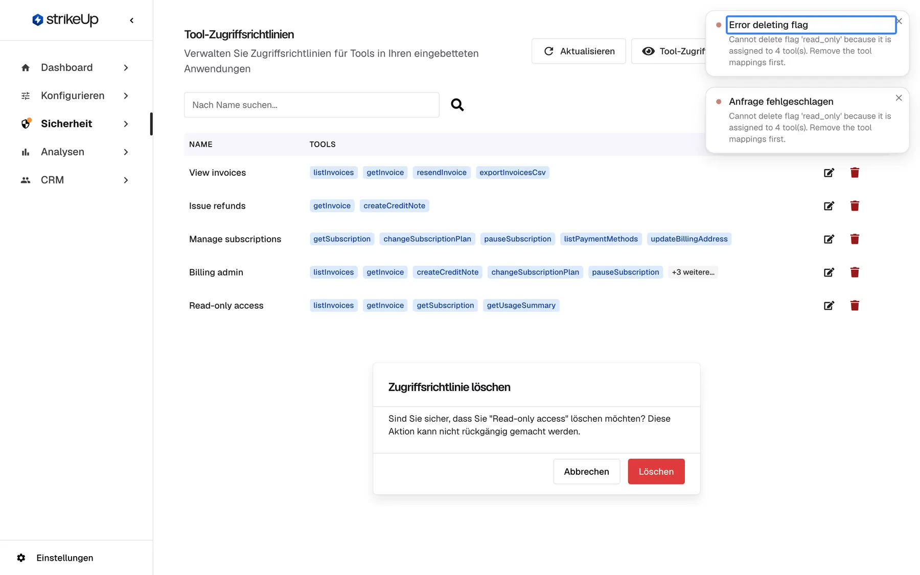Click the Einstellungen gear icon
The width and height of the screenshot is (920, 575).
pyautogui.click(x=21, y=558)
